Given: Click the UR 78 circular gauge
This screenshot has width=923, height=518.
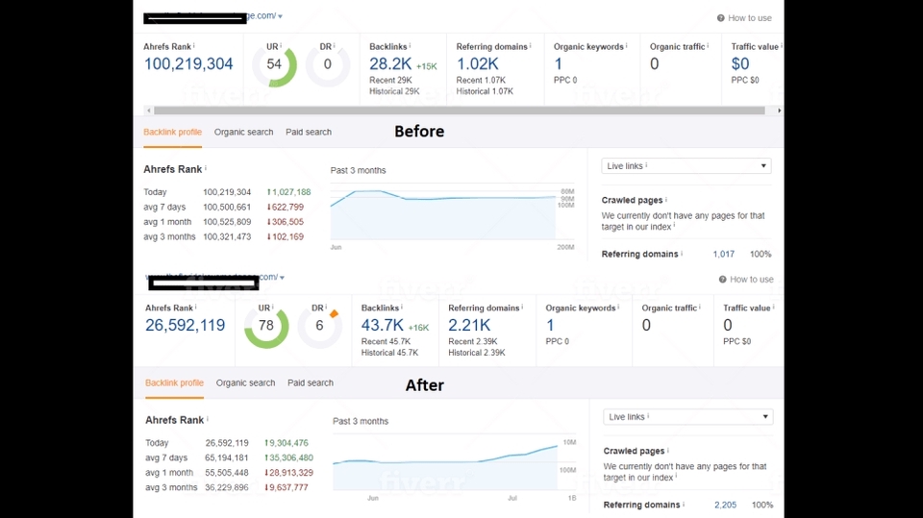Looking at the screenshot, I should coord(266,326).
